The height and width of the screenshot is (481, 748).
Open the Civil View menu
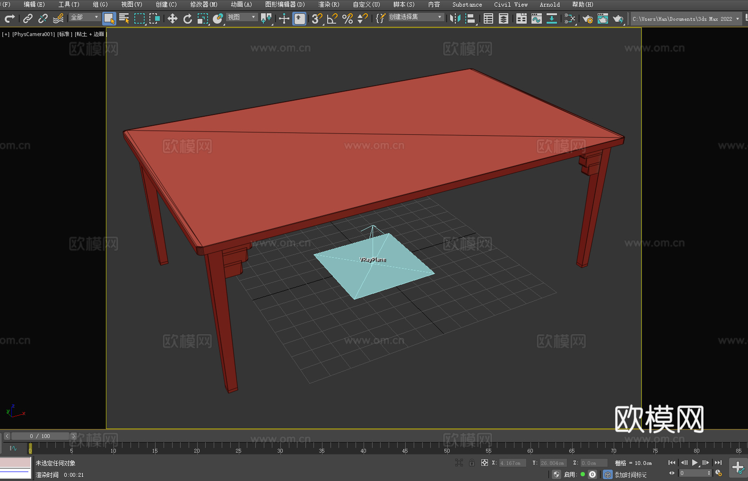click(511, 4)
